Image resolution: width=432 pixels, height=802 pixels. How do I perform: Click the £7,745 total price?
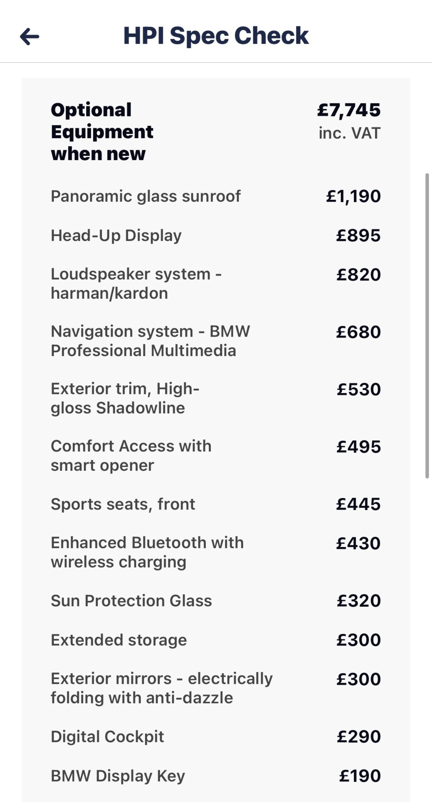click(x=348, y=110)
